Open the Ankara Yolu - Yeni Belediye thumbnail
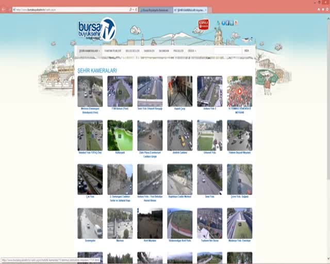The image size is (330, 264). click(x=150, y=179)
